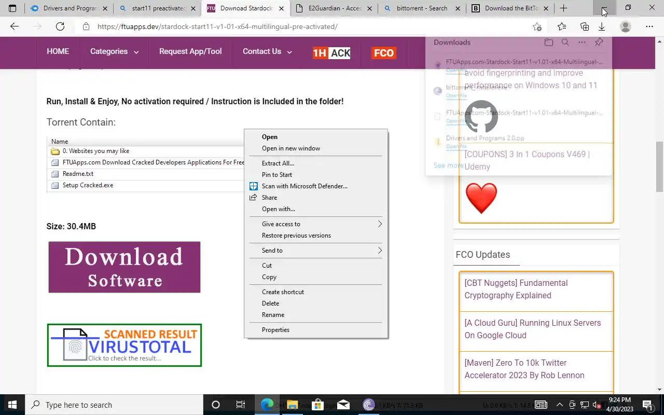Click the Cortana circle icon in taskbar
This screenshot has height=415, width=664.
[x=216, y=405]
